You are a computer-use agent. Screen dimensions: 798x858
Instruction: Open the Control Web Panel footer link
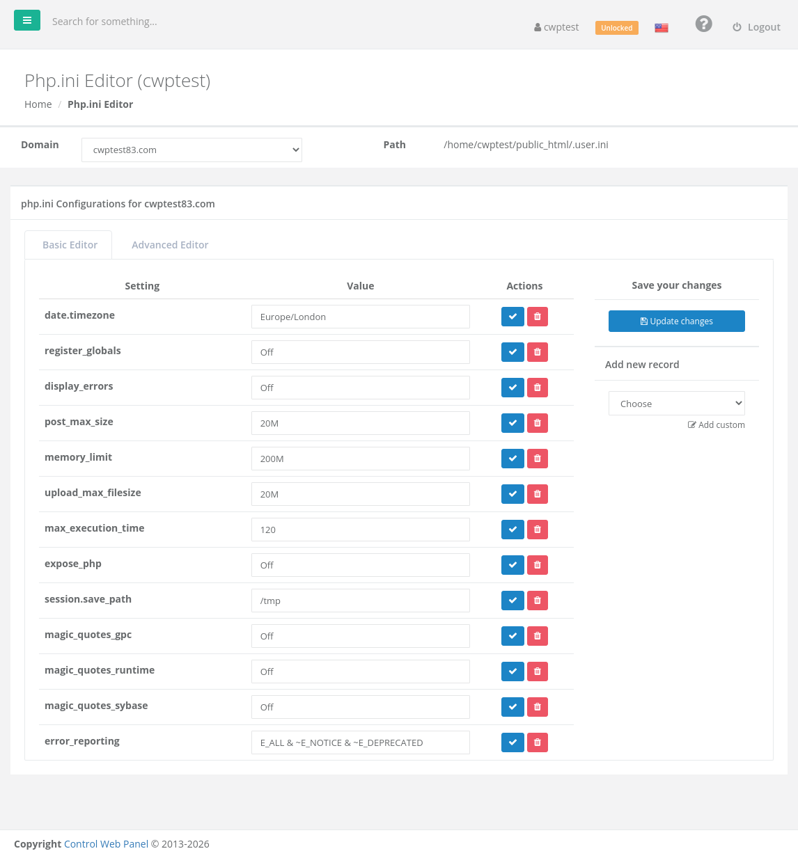(106, 844)
